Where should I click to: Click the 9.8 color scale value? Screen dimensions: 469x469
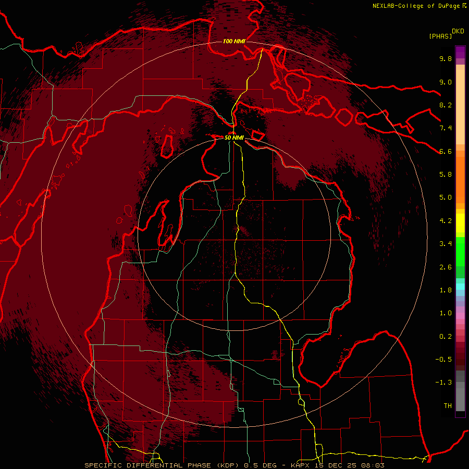tap(446, 59)
